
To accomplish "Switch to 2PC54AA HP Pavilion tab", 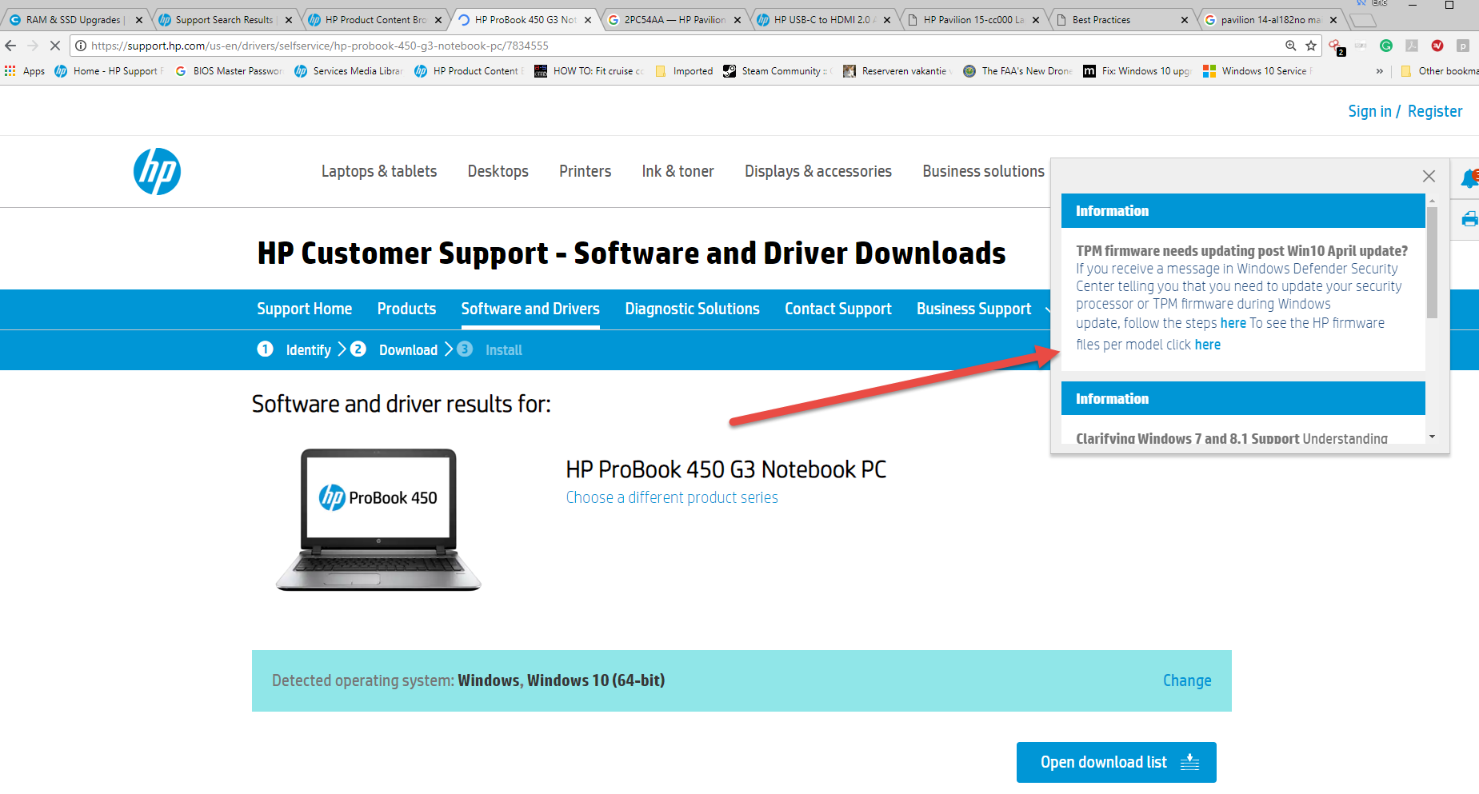I will tap(675, 20).
